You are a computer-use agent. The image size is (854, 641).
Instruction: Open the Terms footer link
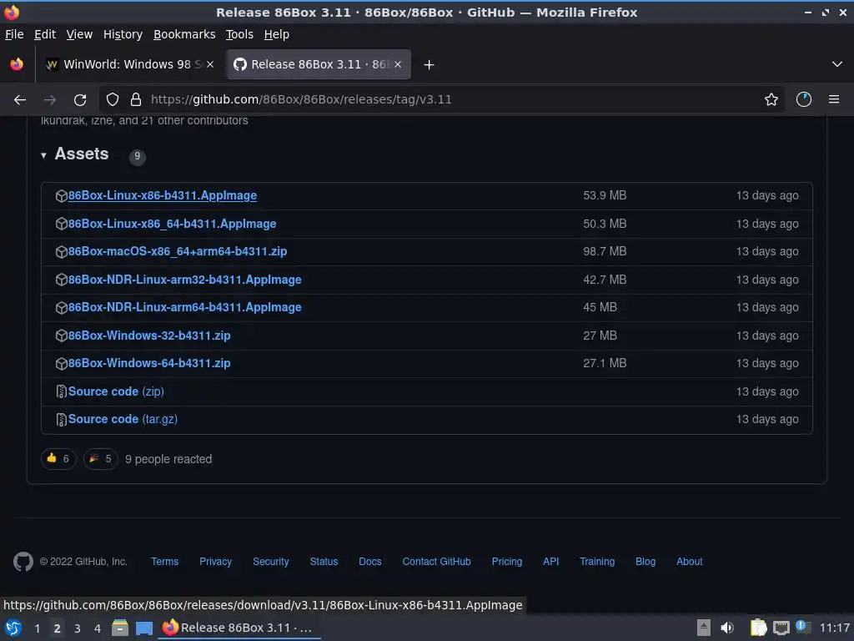[x=164, y=562]
